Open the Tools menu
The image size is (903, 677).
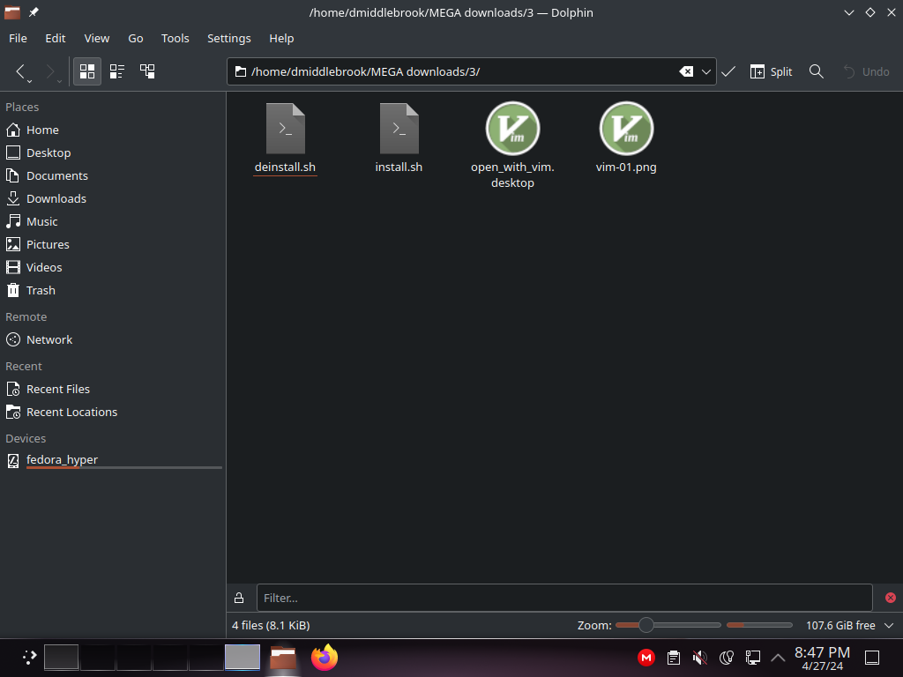[x=175, y=38]
